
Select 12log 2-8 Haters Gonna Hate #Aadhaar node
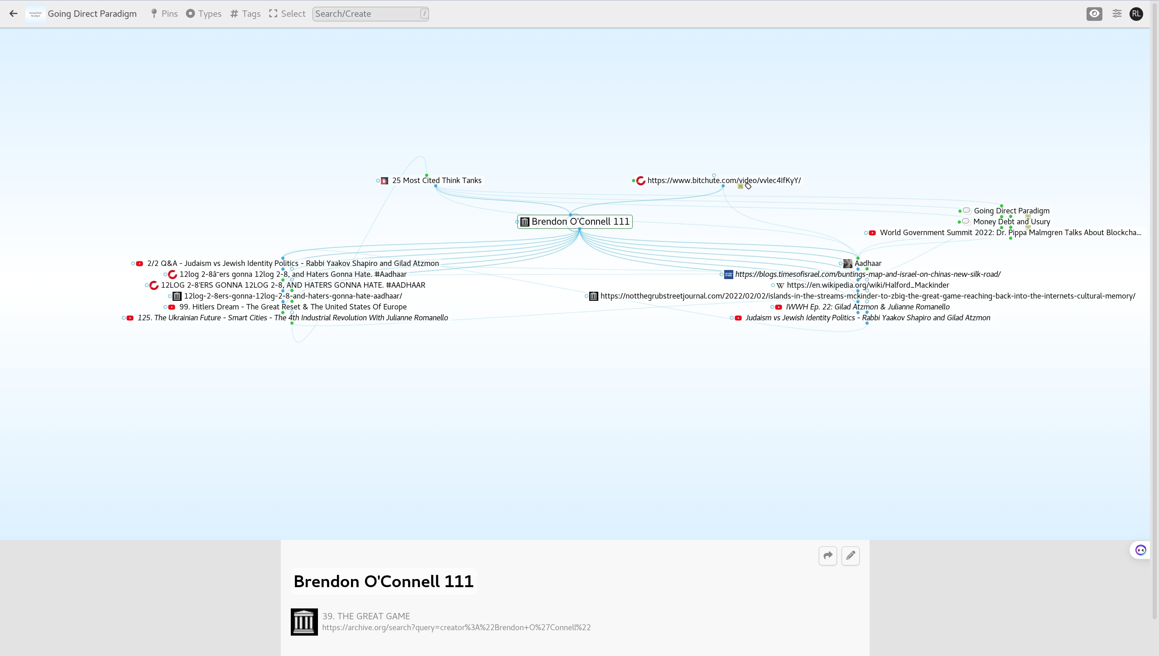coord(293,274)
